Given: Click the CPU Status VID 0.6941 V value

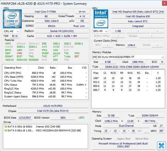Looking at the screenshot, I should point(81,85).
